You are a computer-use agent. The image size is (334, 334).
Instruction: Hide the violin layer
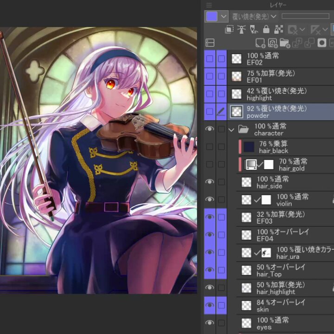click(210, 199)
